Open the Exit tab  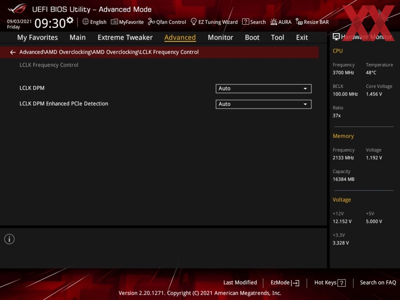(x=302, y=37)
